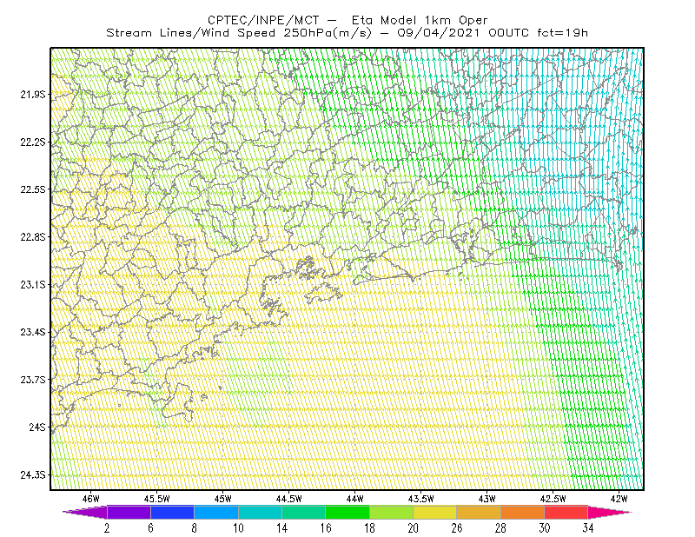Click the 42.5W longitude tick label
The width and height of the screenshot is (695, 537).
(x=553, y=499)
